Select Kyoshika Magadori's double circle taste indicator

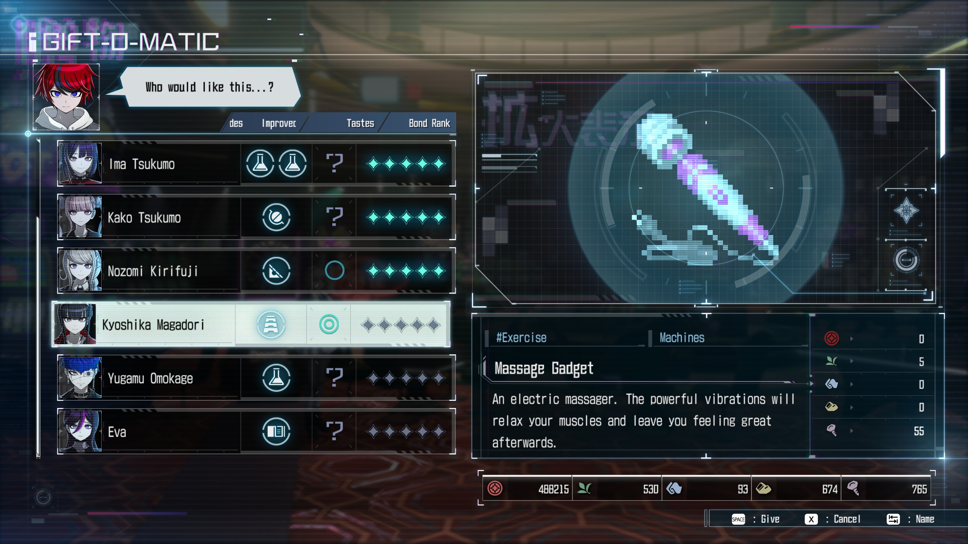tap(329, 324)
